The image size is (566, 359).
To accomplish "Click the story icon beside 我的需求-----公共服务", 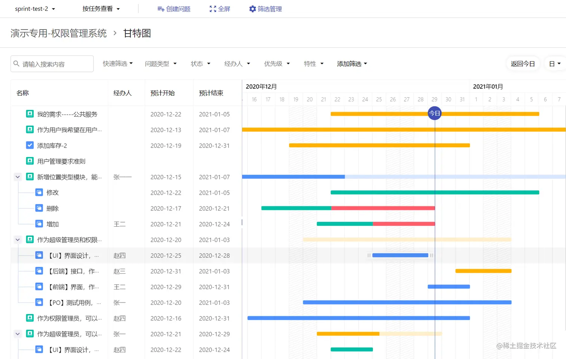I will [x=30, y=114].
